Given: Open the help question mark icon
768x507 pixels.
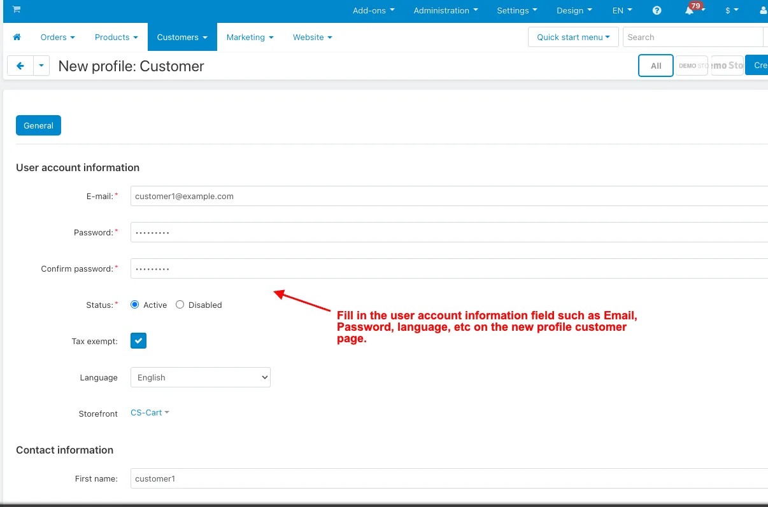Looking at the screenshot, I should click(x=657, y=11).
